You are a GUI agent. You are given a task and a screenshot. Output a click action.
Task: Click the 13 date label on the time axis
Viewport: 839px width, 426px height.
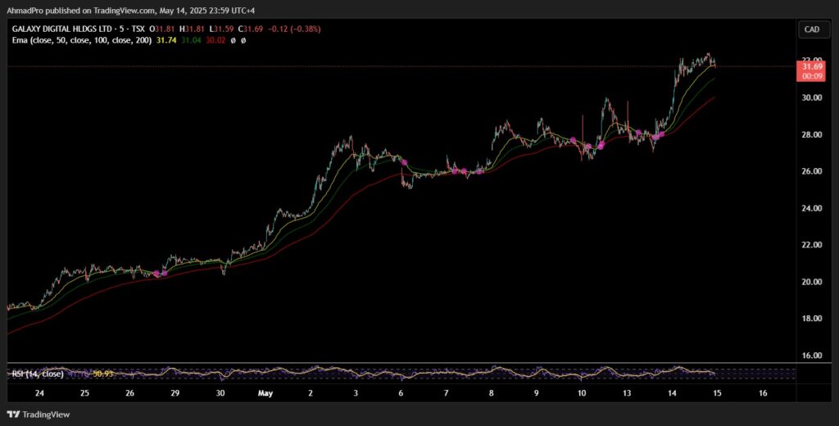click(627, 393)
